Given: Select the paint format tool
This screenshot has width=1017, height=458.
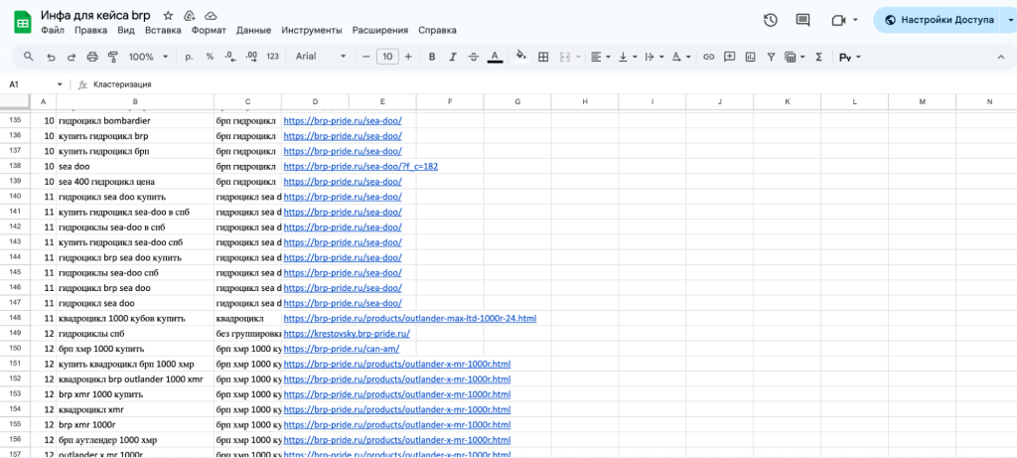Looking at the screenshot, I should point(112,57).
